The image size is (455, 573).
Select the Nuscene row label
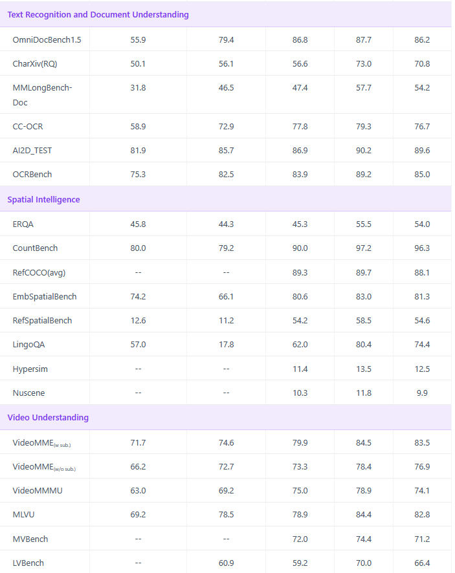29,393
